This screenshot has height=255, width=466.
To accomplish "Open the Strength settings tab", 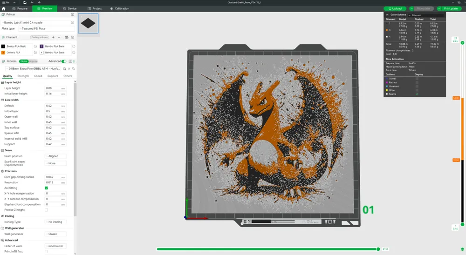I will [x=23, y=76].
